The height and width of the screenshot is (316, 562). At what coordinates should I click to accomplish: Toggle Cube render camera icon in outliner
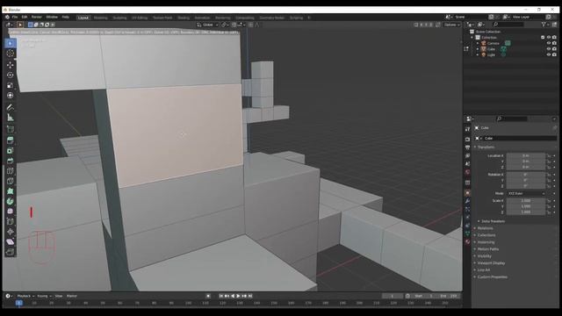coord(554,49)
